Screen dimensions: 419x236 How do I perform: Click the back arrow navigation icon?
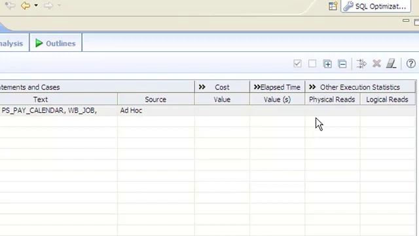26,5
